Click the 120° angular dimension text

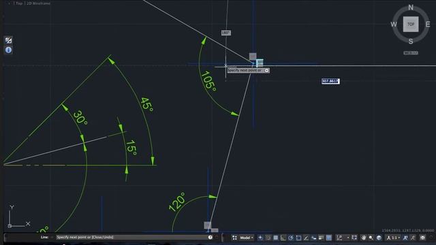click(177, 202)
